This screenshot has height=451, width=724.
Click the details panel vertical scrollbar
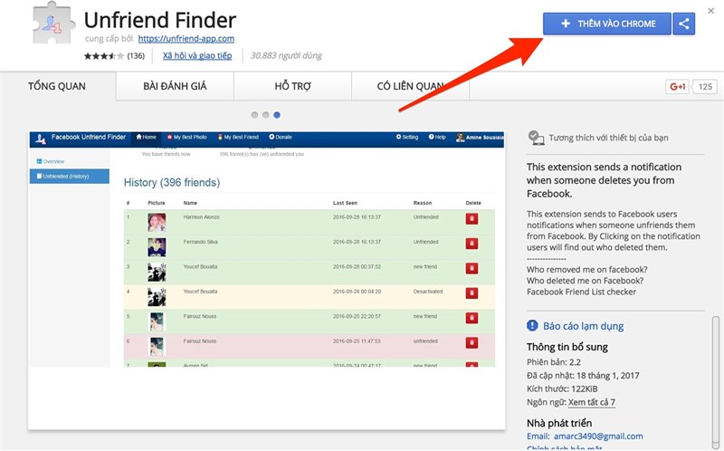[x=716, y=381]
